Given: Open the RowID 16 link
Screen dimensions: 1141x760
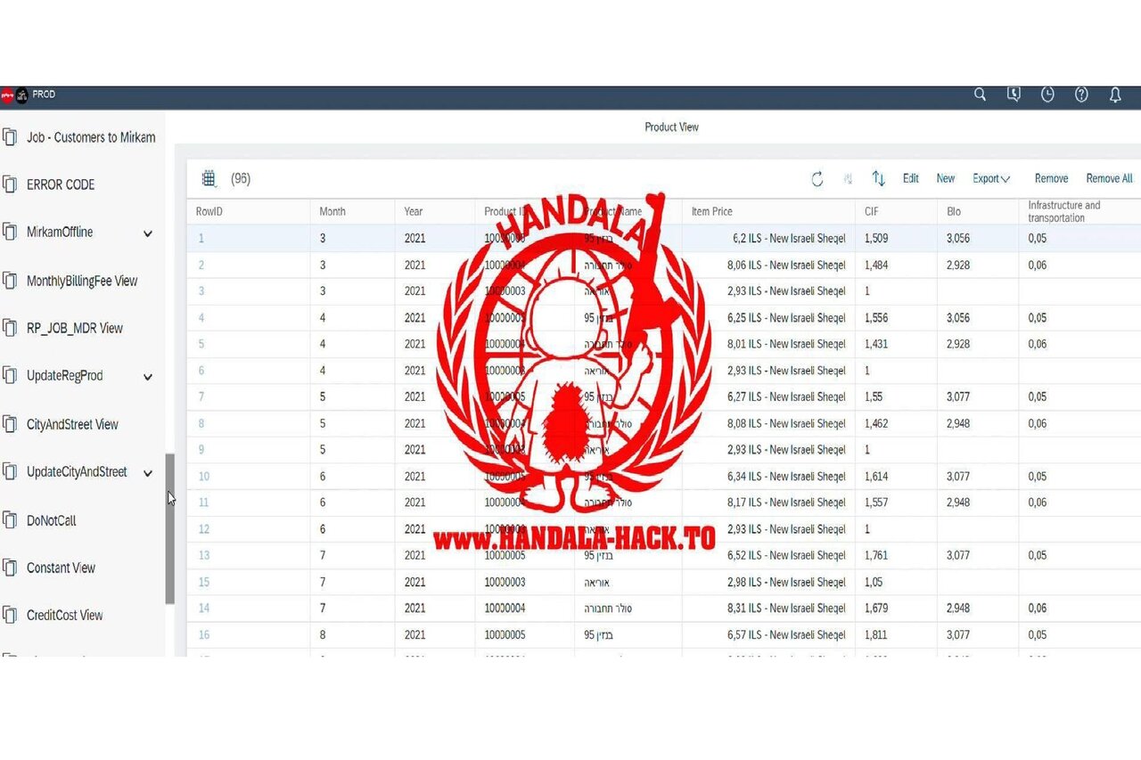Looking at the screenshot, I should pos(204,634).
